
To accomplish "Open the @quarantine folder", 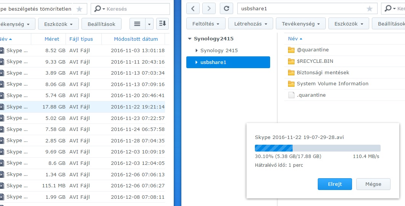I will [344, 50].
